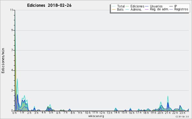This screenshot has height=119, width=192.
Task: Click the y-axis value 2
Action: [12, 90]
